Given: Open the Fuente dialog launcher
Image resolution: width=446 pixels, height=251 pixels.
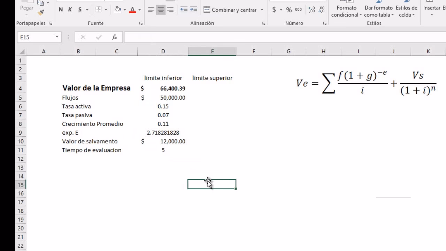Looking at the screenshot, I should point(141,23).
